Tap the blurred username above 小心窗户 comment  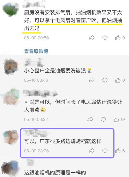(x=34, y=62)
